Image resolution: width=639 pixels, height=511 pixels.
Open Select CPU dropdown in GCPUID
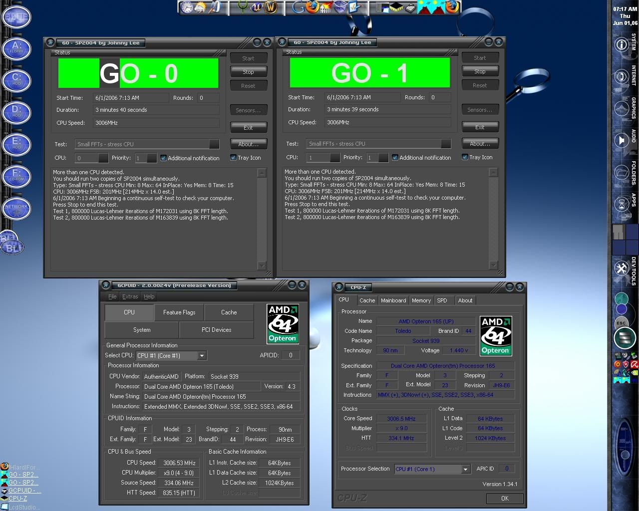click(202, 356)
